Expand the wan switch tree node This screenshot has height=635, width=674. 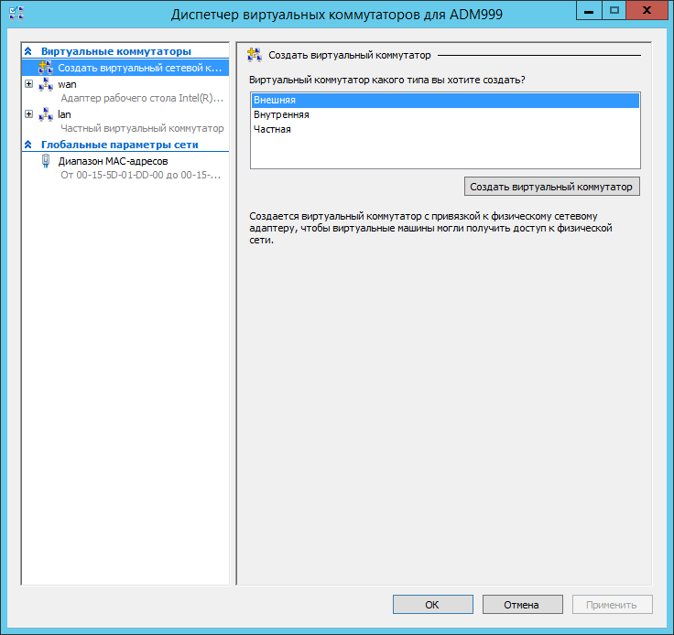point(28,84)
